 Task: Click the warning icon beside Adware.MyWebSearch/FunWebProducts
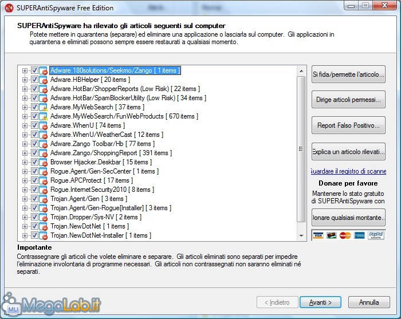coord(43,117)
